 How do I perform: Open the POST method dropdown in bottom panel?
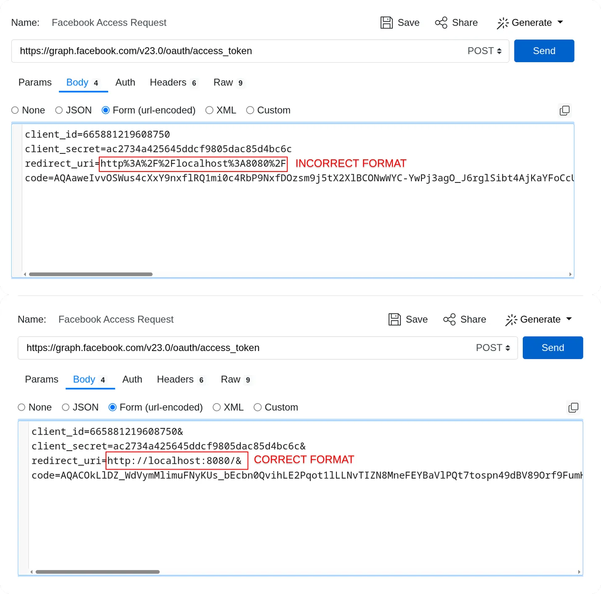click(x=493, y=348)
